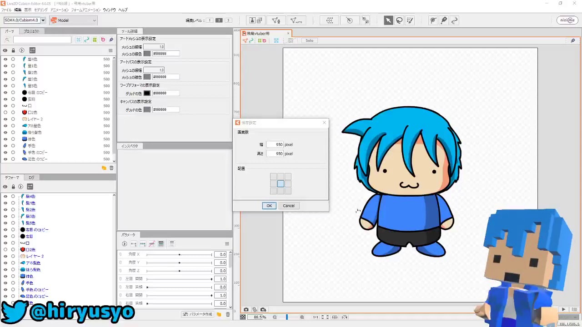Screen dimensions: 582x327
Task: Toggle visibility of 手色 in deformer panel
Action: [5, 283]
